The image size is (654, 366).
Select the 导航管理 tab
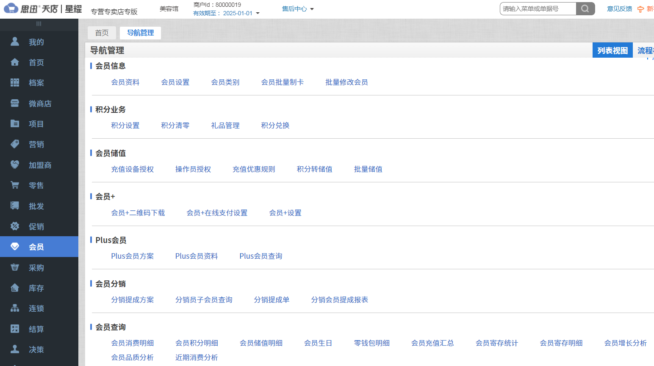(140, 33)
